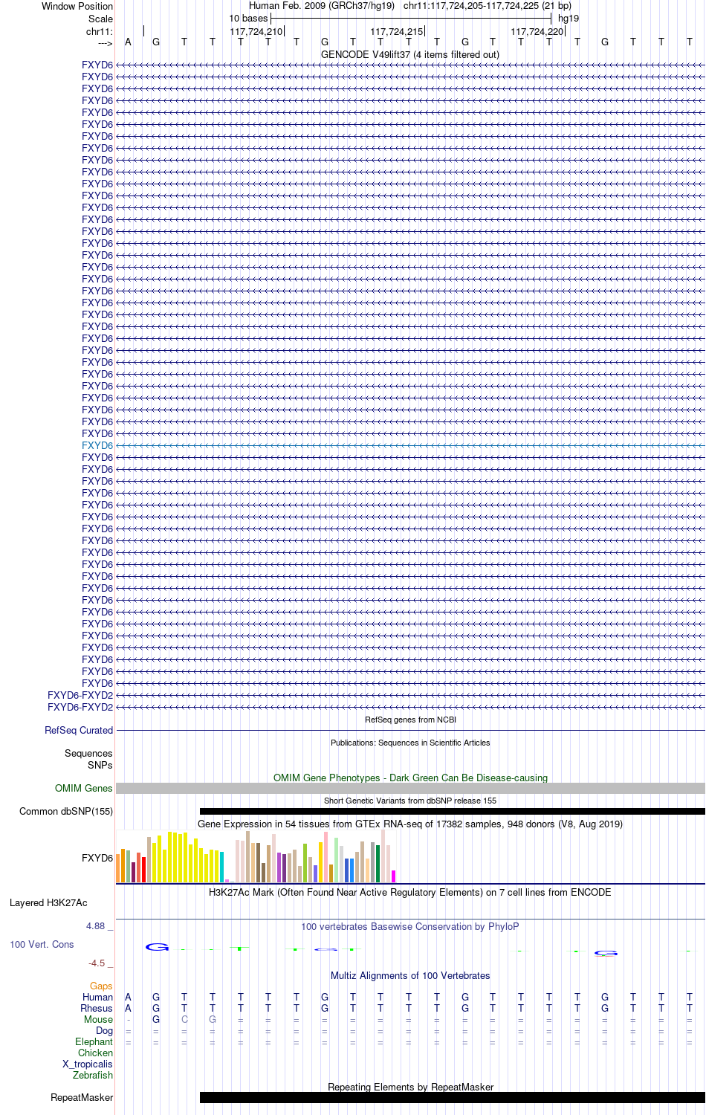The height and width of the screenshot is (1115, 706).
Task: Select the Elephant alignment row label
Action: click(x=94, y=1041)
